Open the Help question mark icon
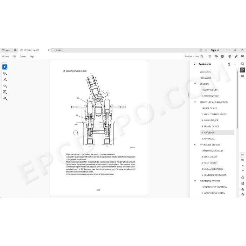246x246 pixels. (201, 50)
